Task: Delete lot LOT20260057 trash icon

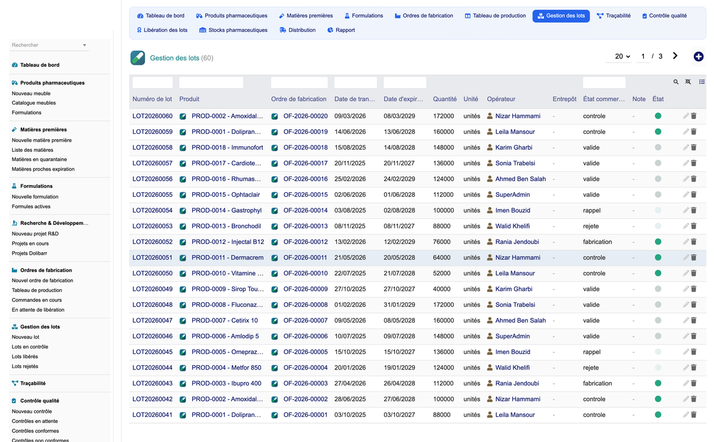Action: tap(694, 163)
